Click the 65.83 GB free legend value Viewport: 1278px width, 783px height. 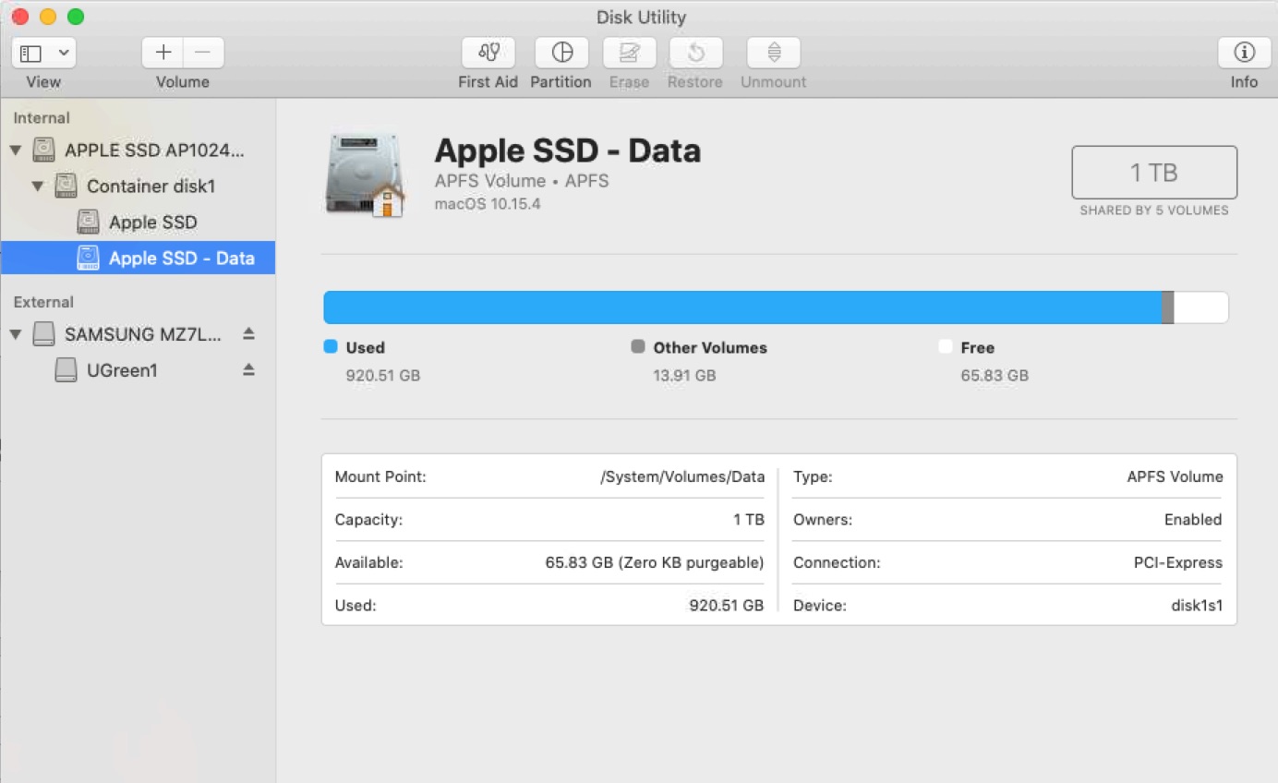tap(994, 376)
